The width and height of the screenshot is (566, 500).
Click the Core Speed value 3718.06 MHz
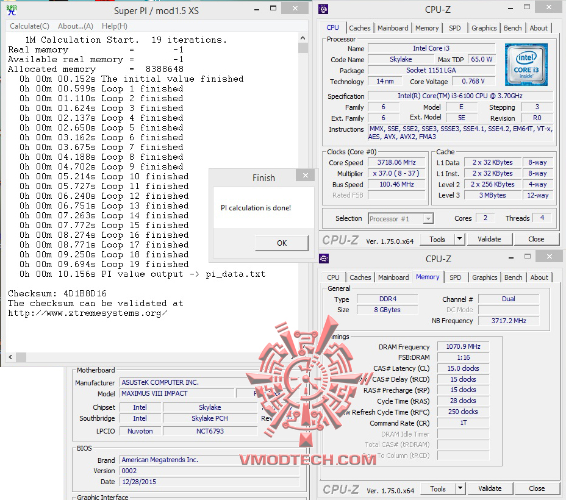pyautogui.click(x=396, y=162)
